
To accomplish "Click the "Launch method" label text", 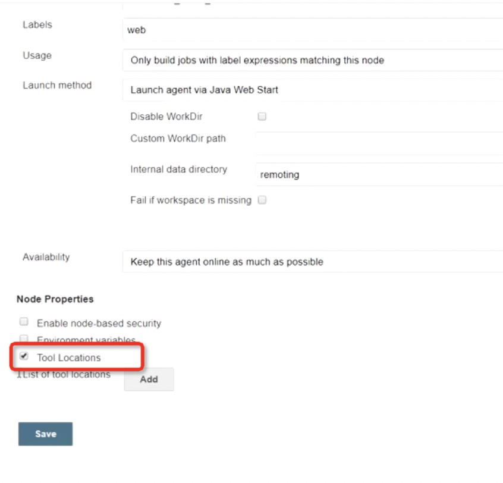I will pos(57,85).
